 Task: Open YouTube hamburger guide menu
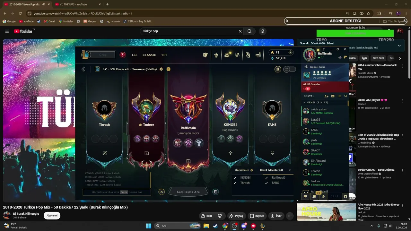tap(7, 31)
